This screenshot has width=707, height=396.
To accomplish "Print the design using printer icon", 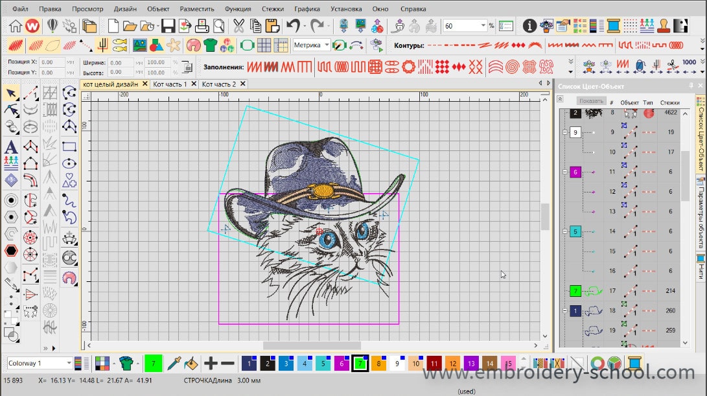I will pyautogui.click(x=202, y=26).
